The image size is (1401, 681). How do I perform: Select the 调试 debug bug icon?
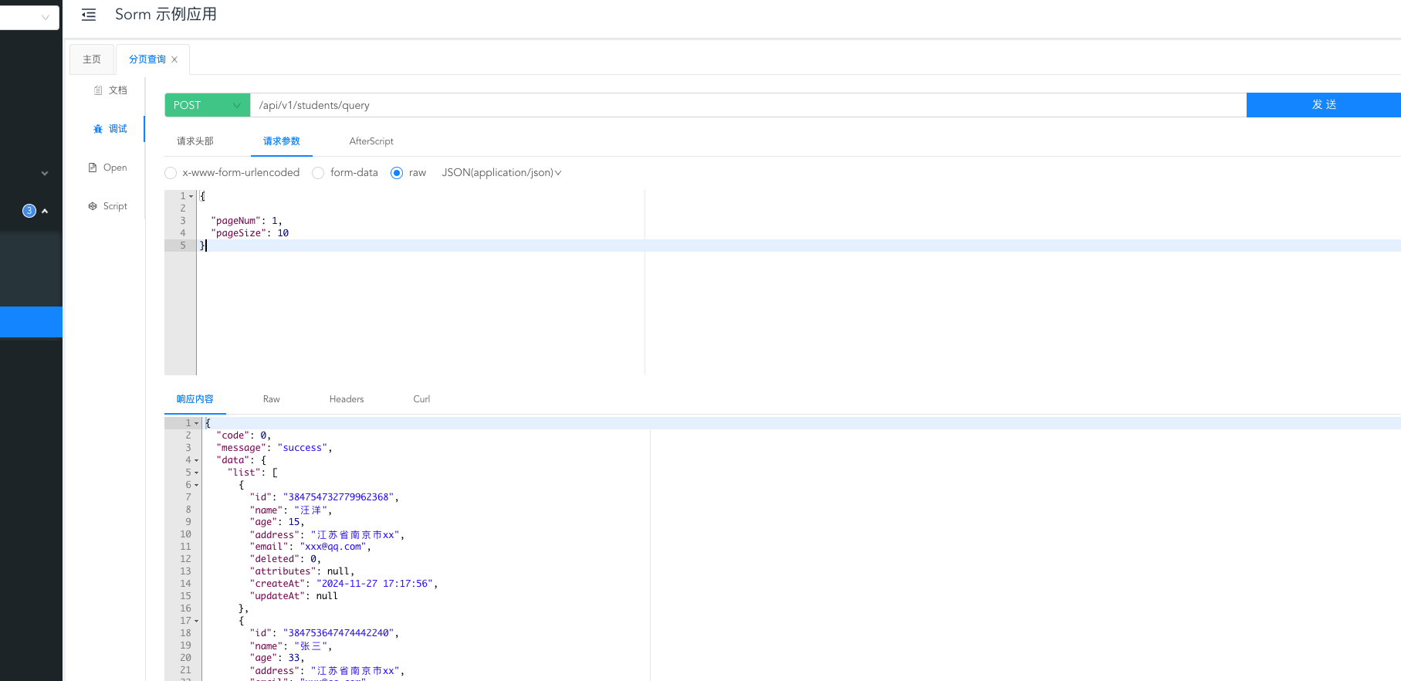[x=98, y=129]
